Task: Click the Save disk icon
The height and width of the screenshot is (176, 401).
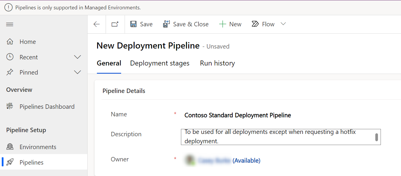Action: click(134, 24)
